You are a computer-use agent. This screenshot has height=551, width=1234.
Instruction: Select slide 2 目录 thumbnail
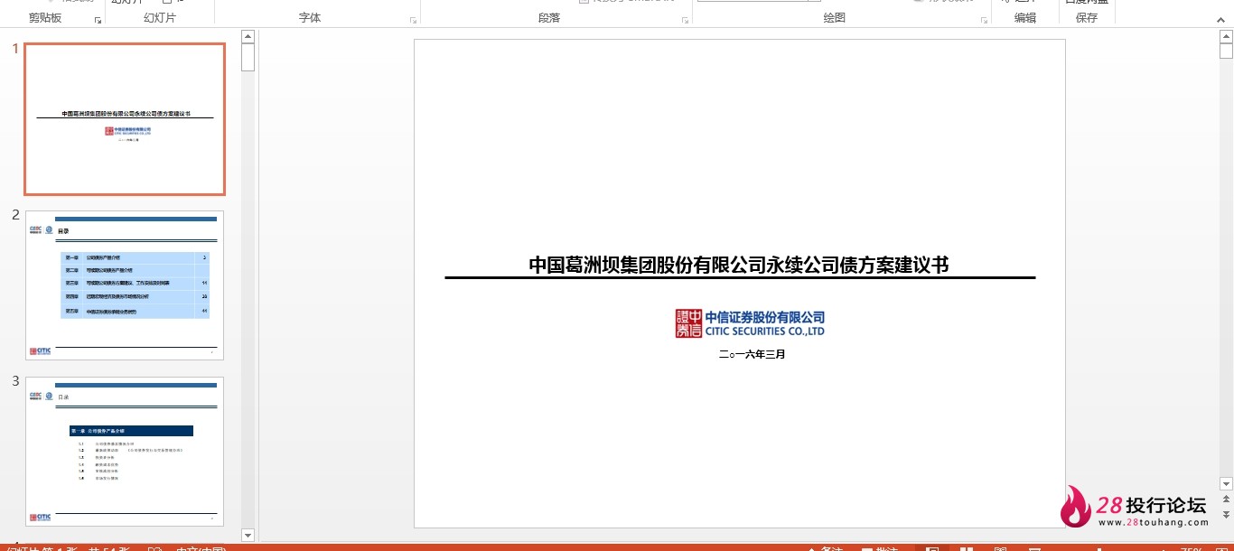pos(125,285)
